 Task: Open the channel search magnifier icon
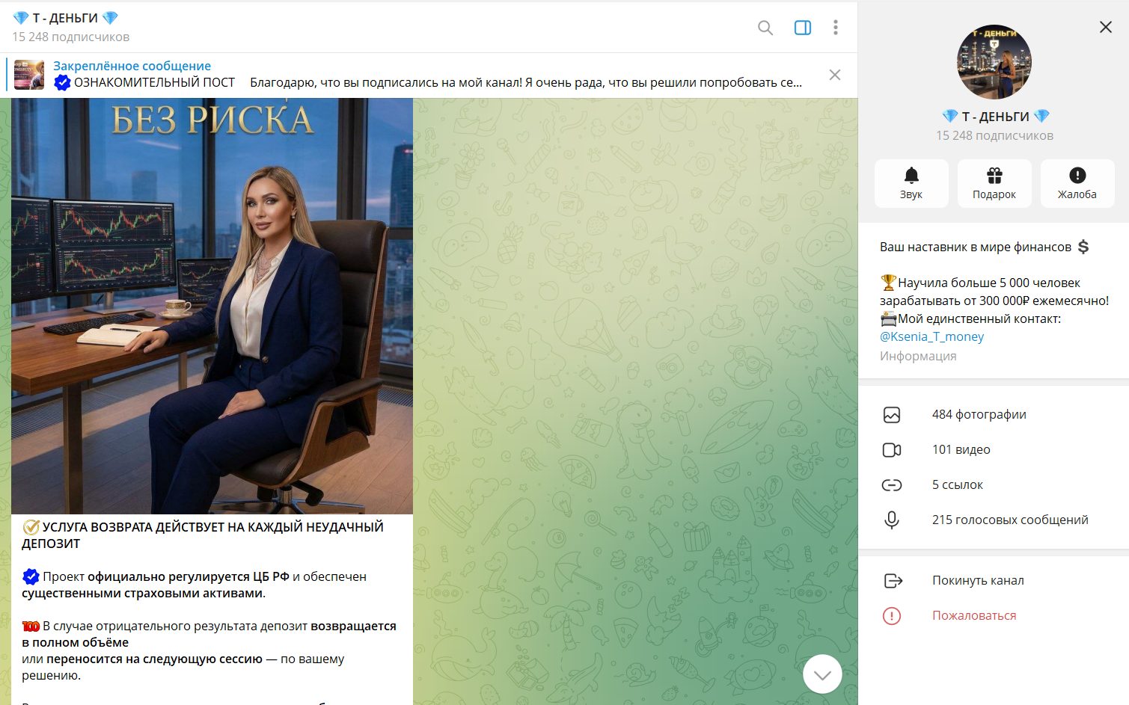tap(765, 28)
